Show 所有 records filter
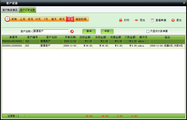This screenshot has width=187, height=120. pyautogui.click(x=14, y=19)
